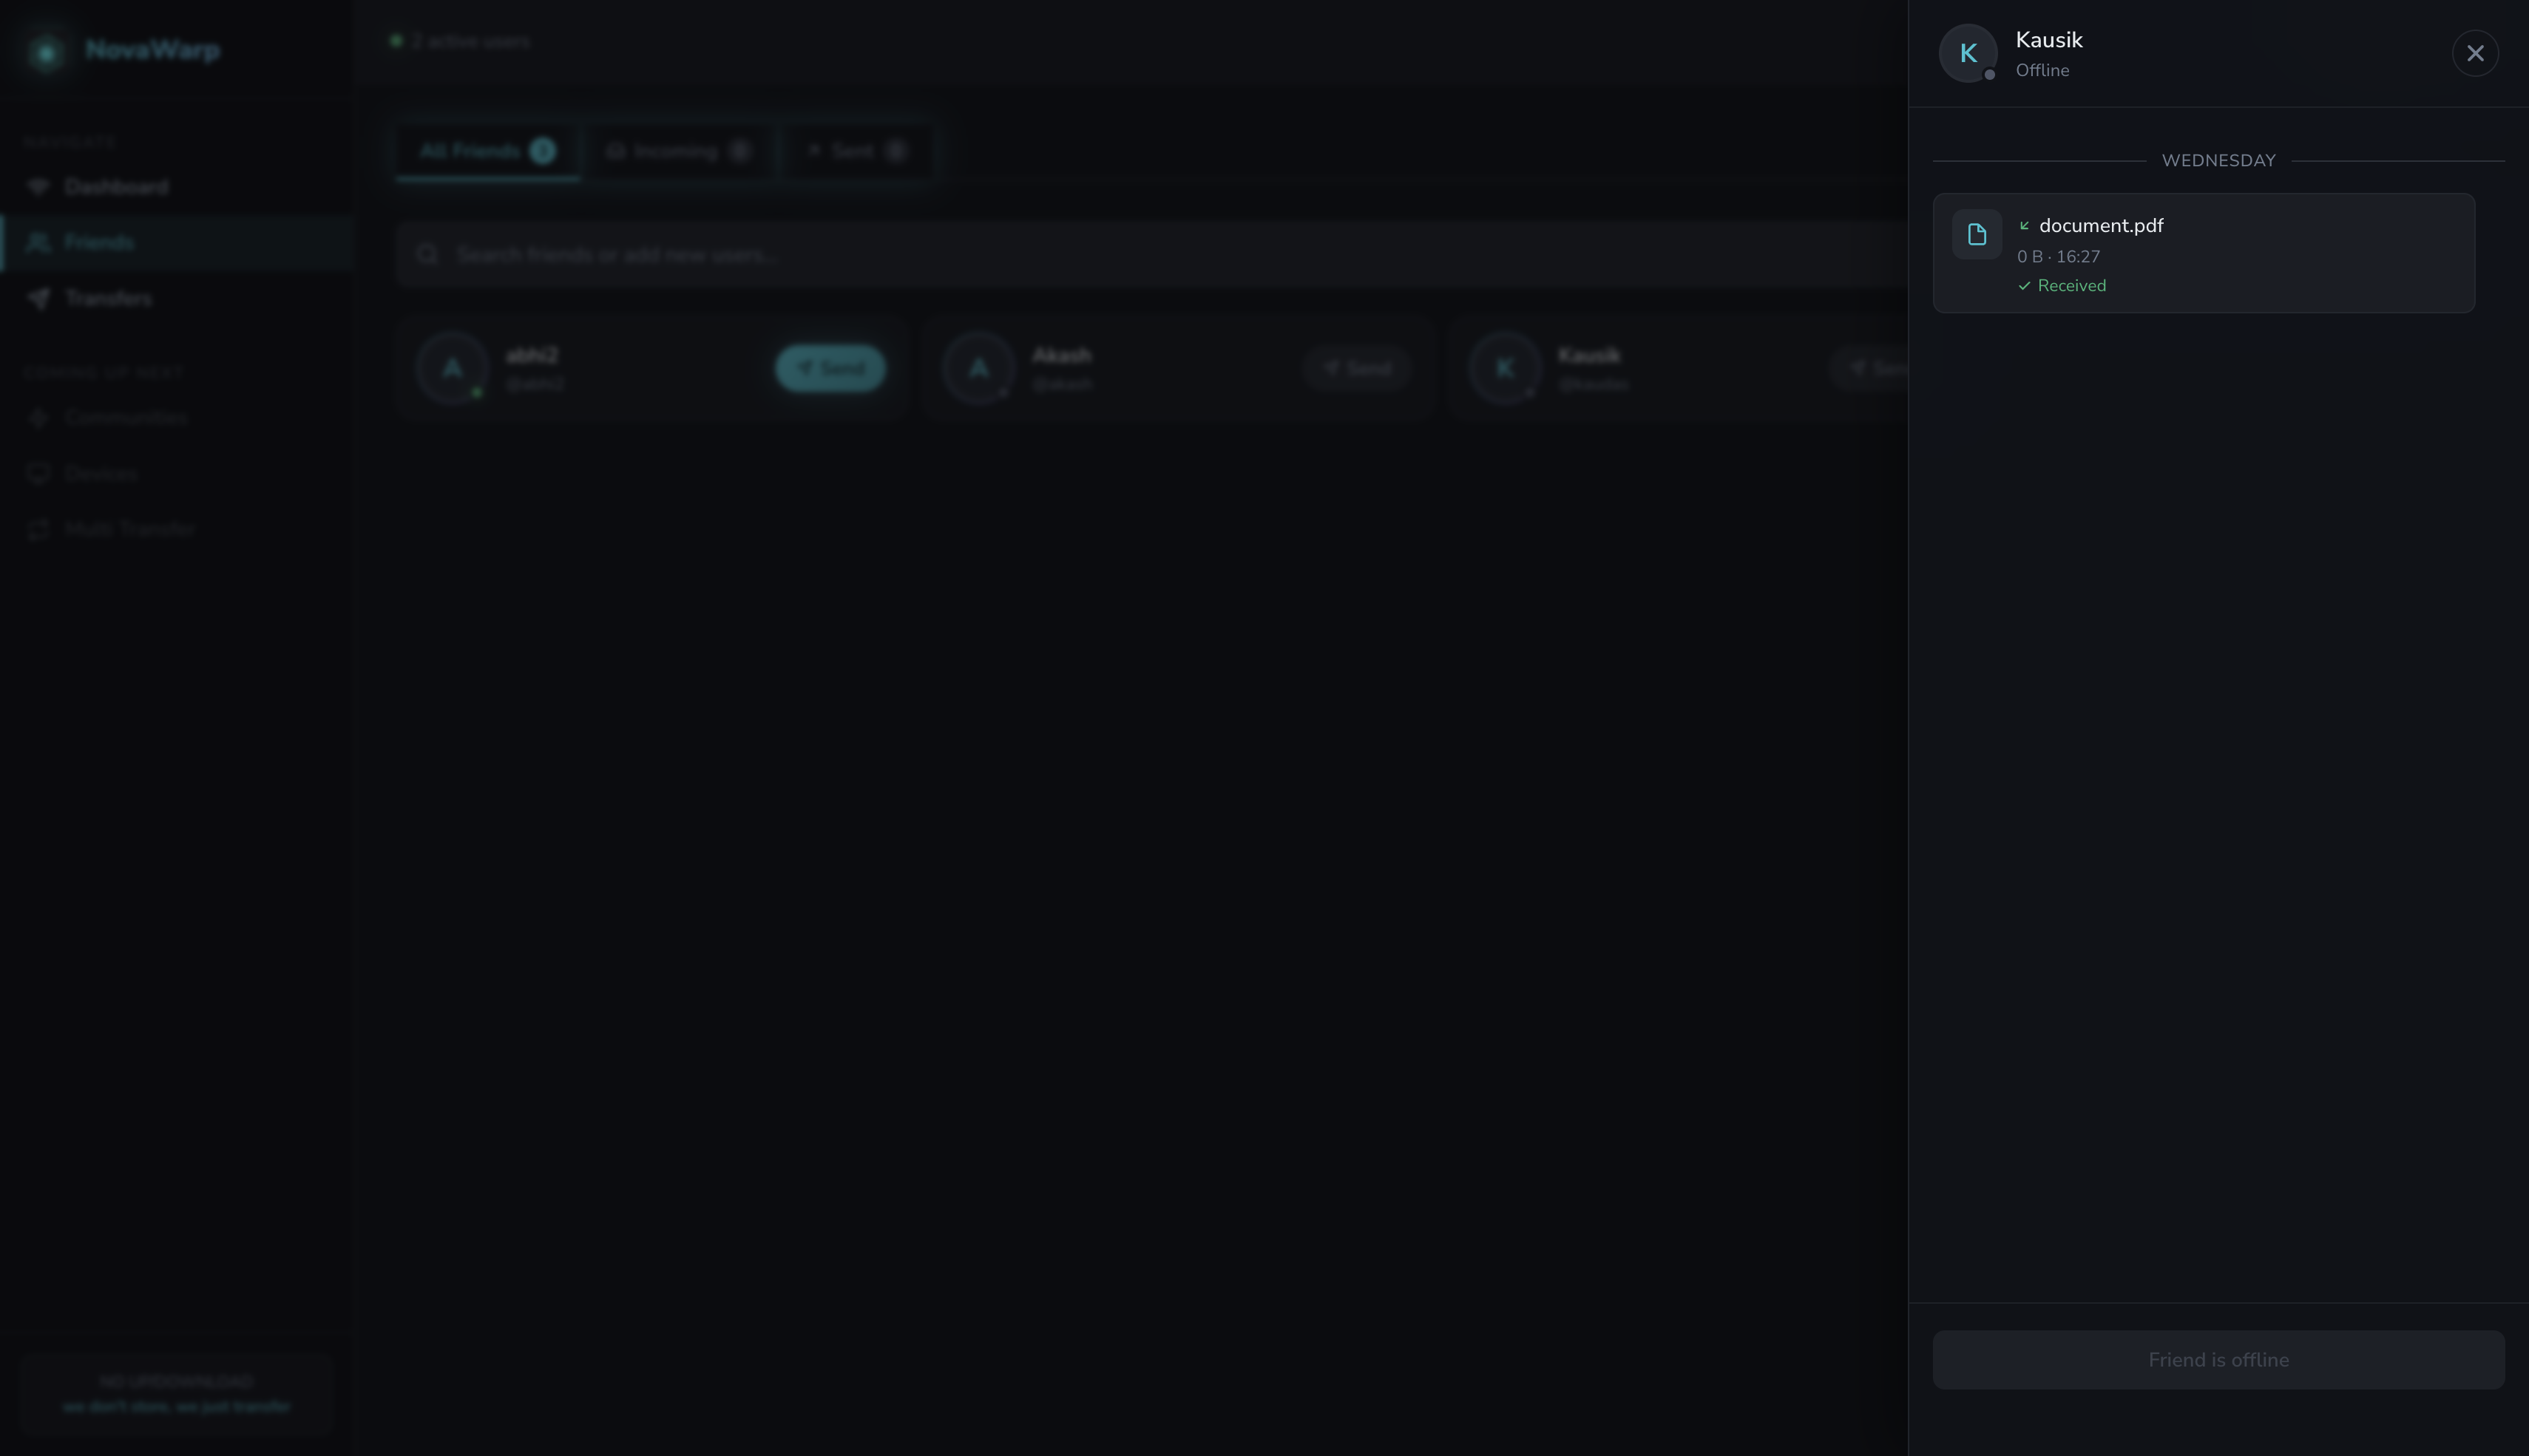Open Friends in the sidebar

point(176,242)
